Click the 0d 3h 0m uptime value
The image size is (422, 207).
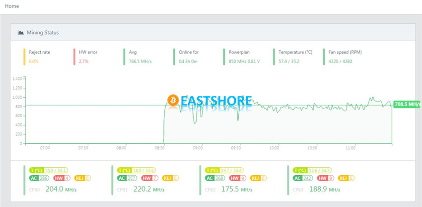[x=188, y=62]
